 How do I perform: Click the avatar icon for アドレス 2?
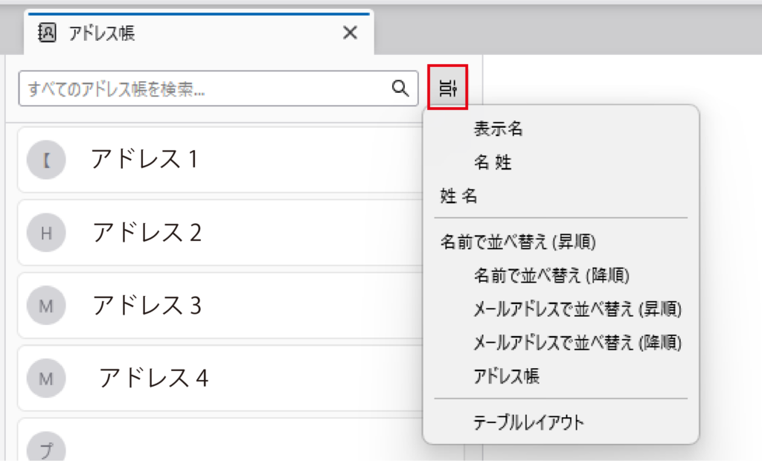[x=46, y=233]
